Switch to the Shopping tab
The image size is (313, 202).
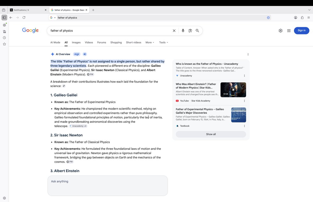(x=116, y=42)
